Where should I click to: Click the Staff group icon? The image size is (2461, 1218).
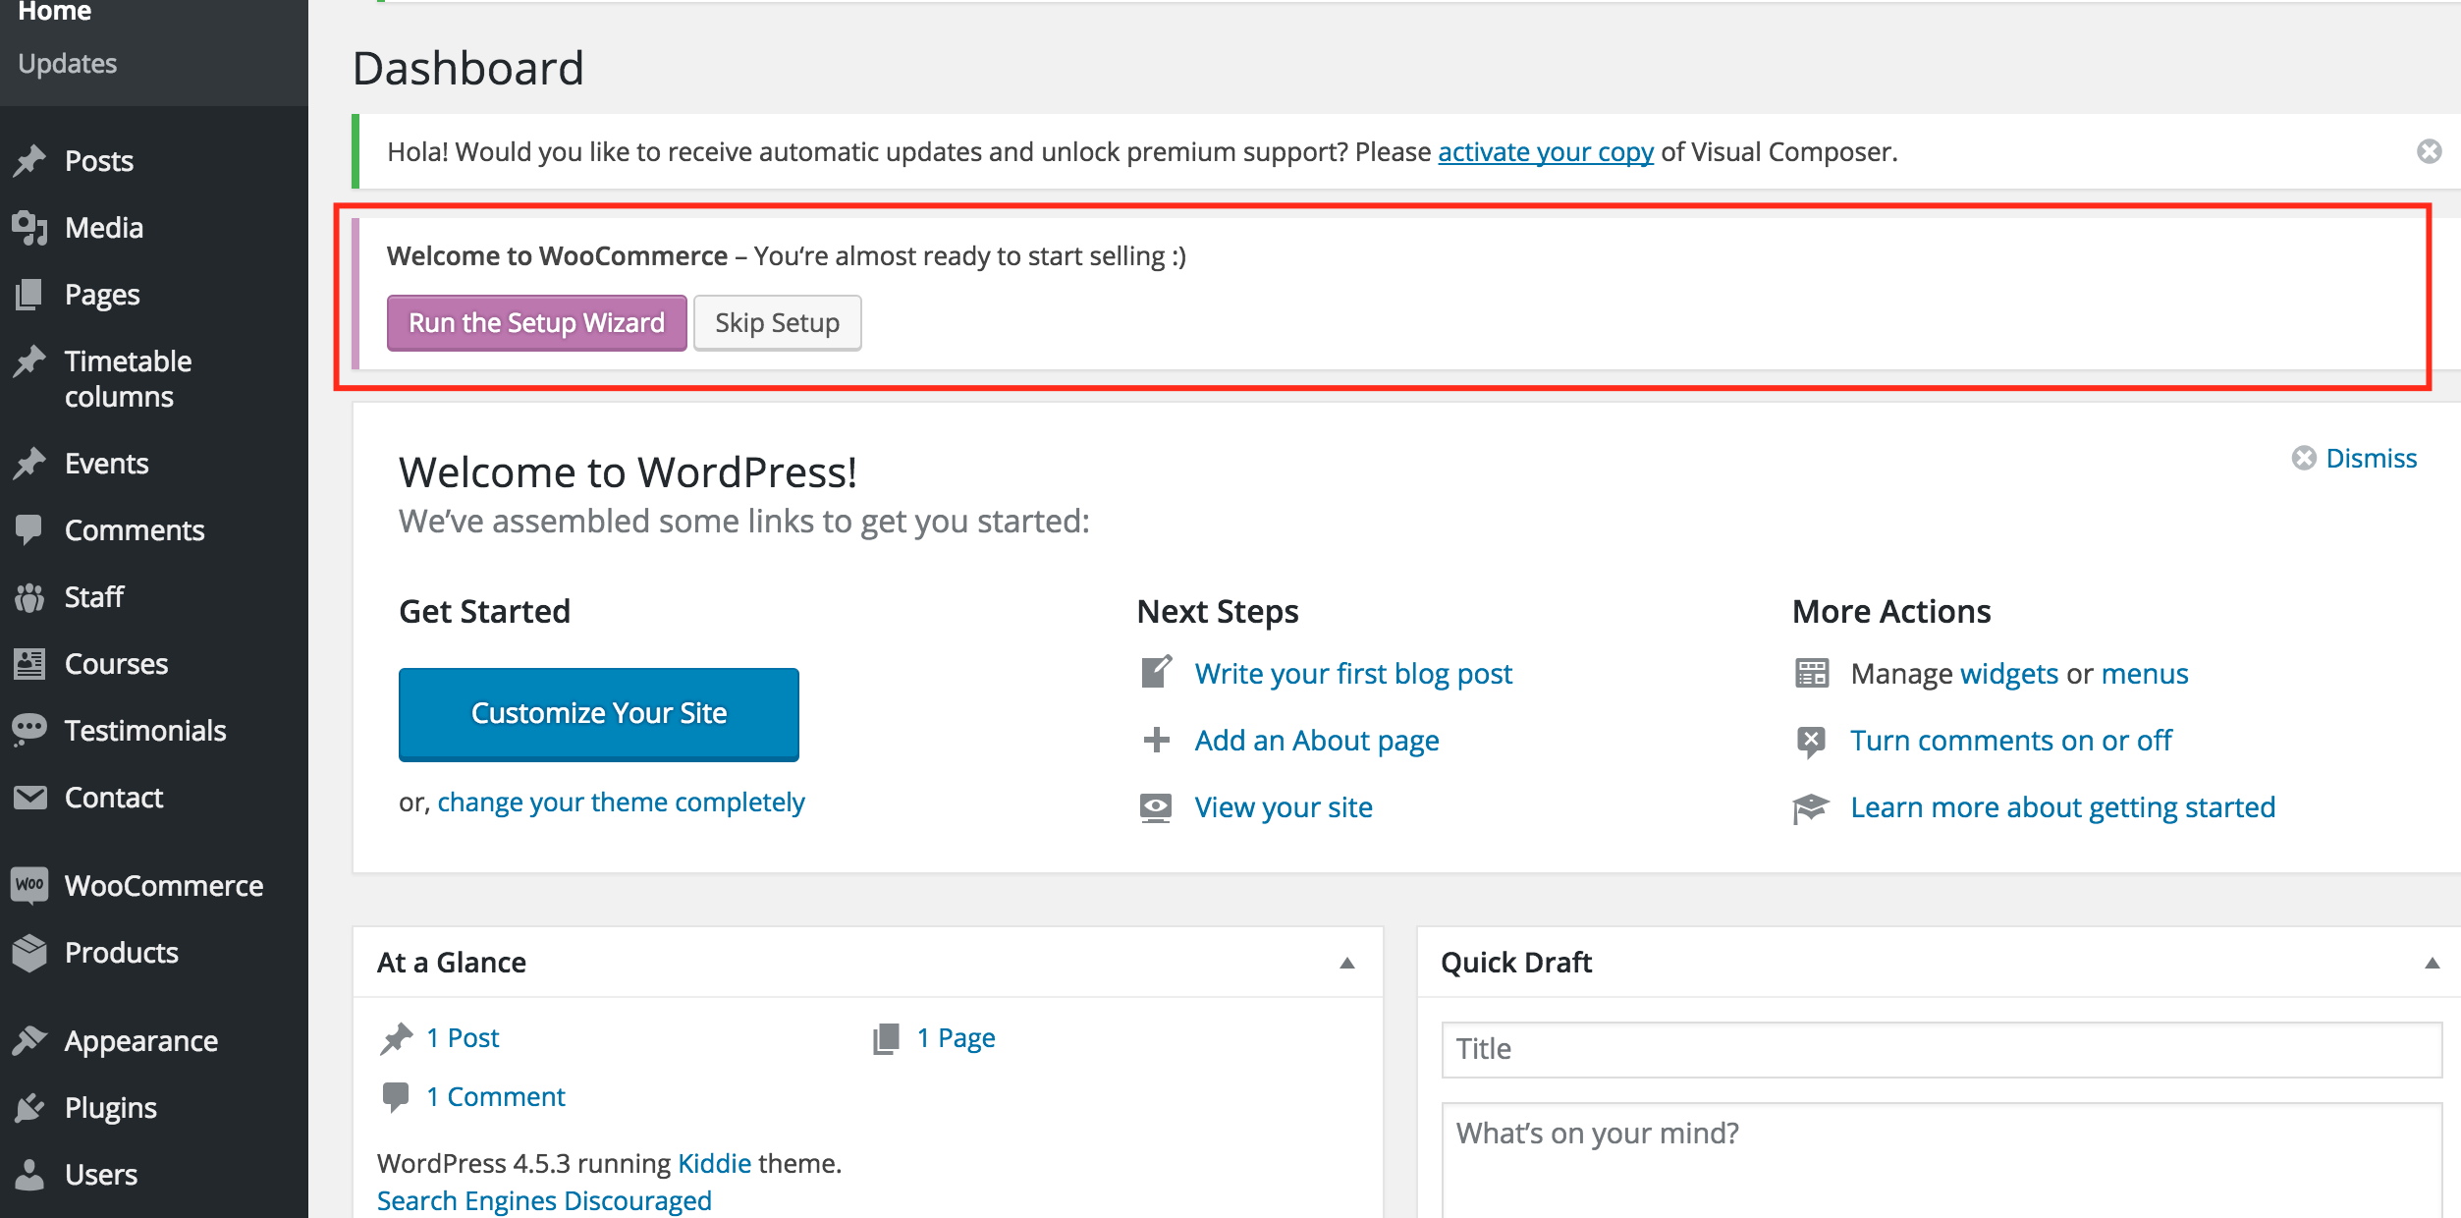[x=30, y=597]
